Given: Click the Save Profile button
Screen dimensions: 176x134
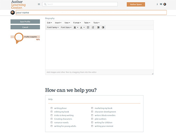Looking at the screenshot, I should [25, 22].
